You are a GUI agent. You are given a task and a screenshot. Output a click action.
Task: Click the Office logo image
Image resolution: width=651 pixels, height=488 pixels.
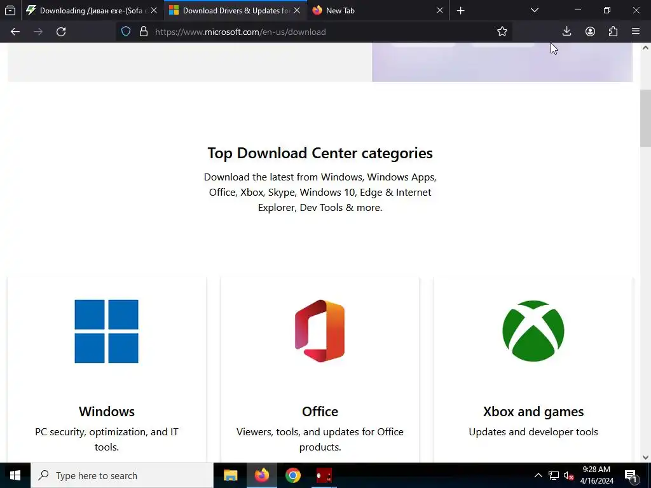point(320,330)
